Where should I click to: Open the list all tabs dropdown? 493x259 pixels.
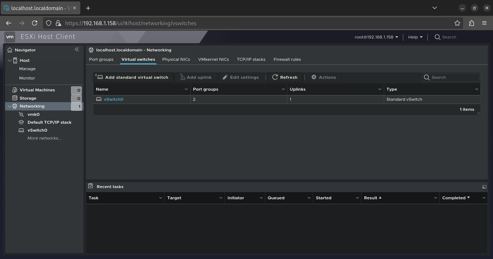(x=434, y=8)
